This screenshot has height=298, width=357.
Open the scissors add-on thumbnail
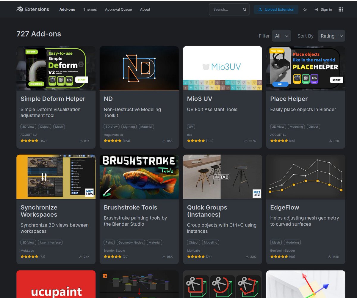[223, 284]
